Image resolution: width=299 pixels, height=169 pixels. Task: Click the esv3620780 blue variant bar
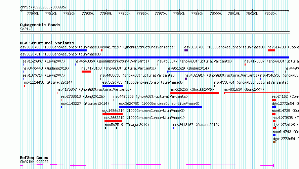(x=53, y=50)
